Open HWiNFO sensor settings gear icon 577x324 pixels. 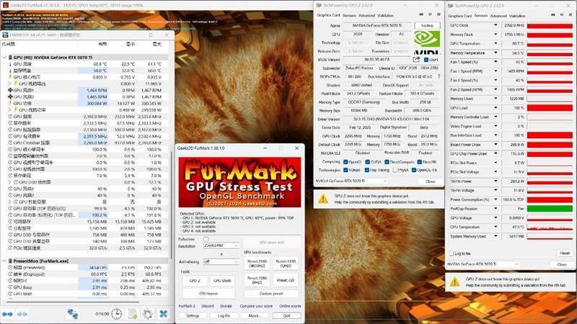tap(148, 314)
